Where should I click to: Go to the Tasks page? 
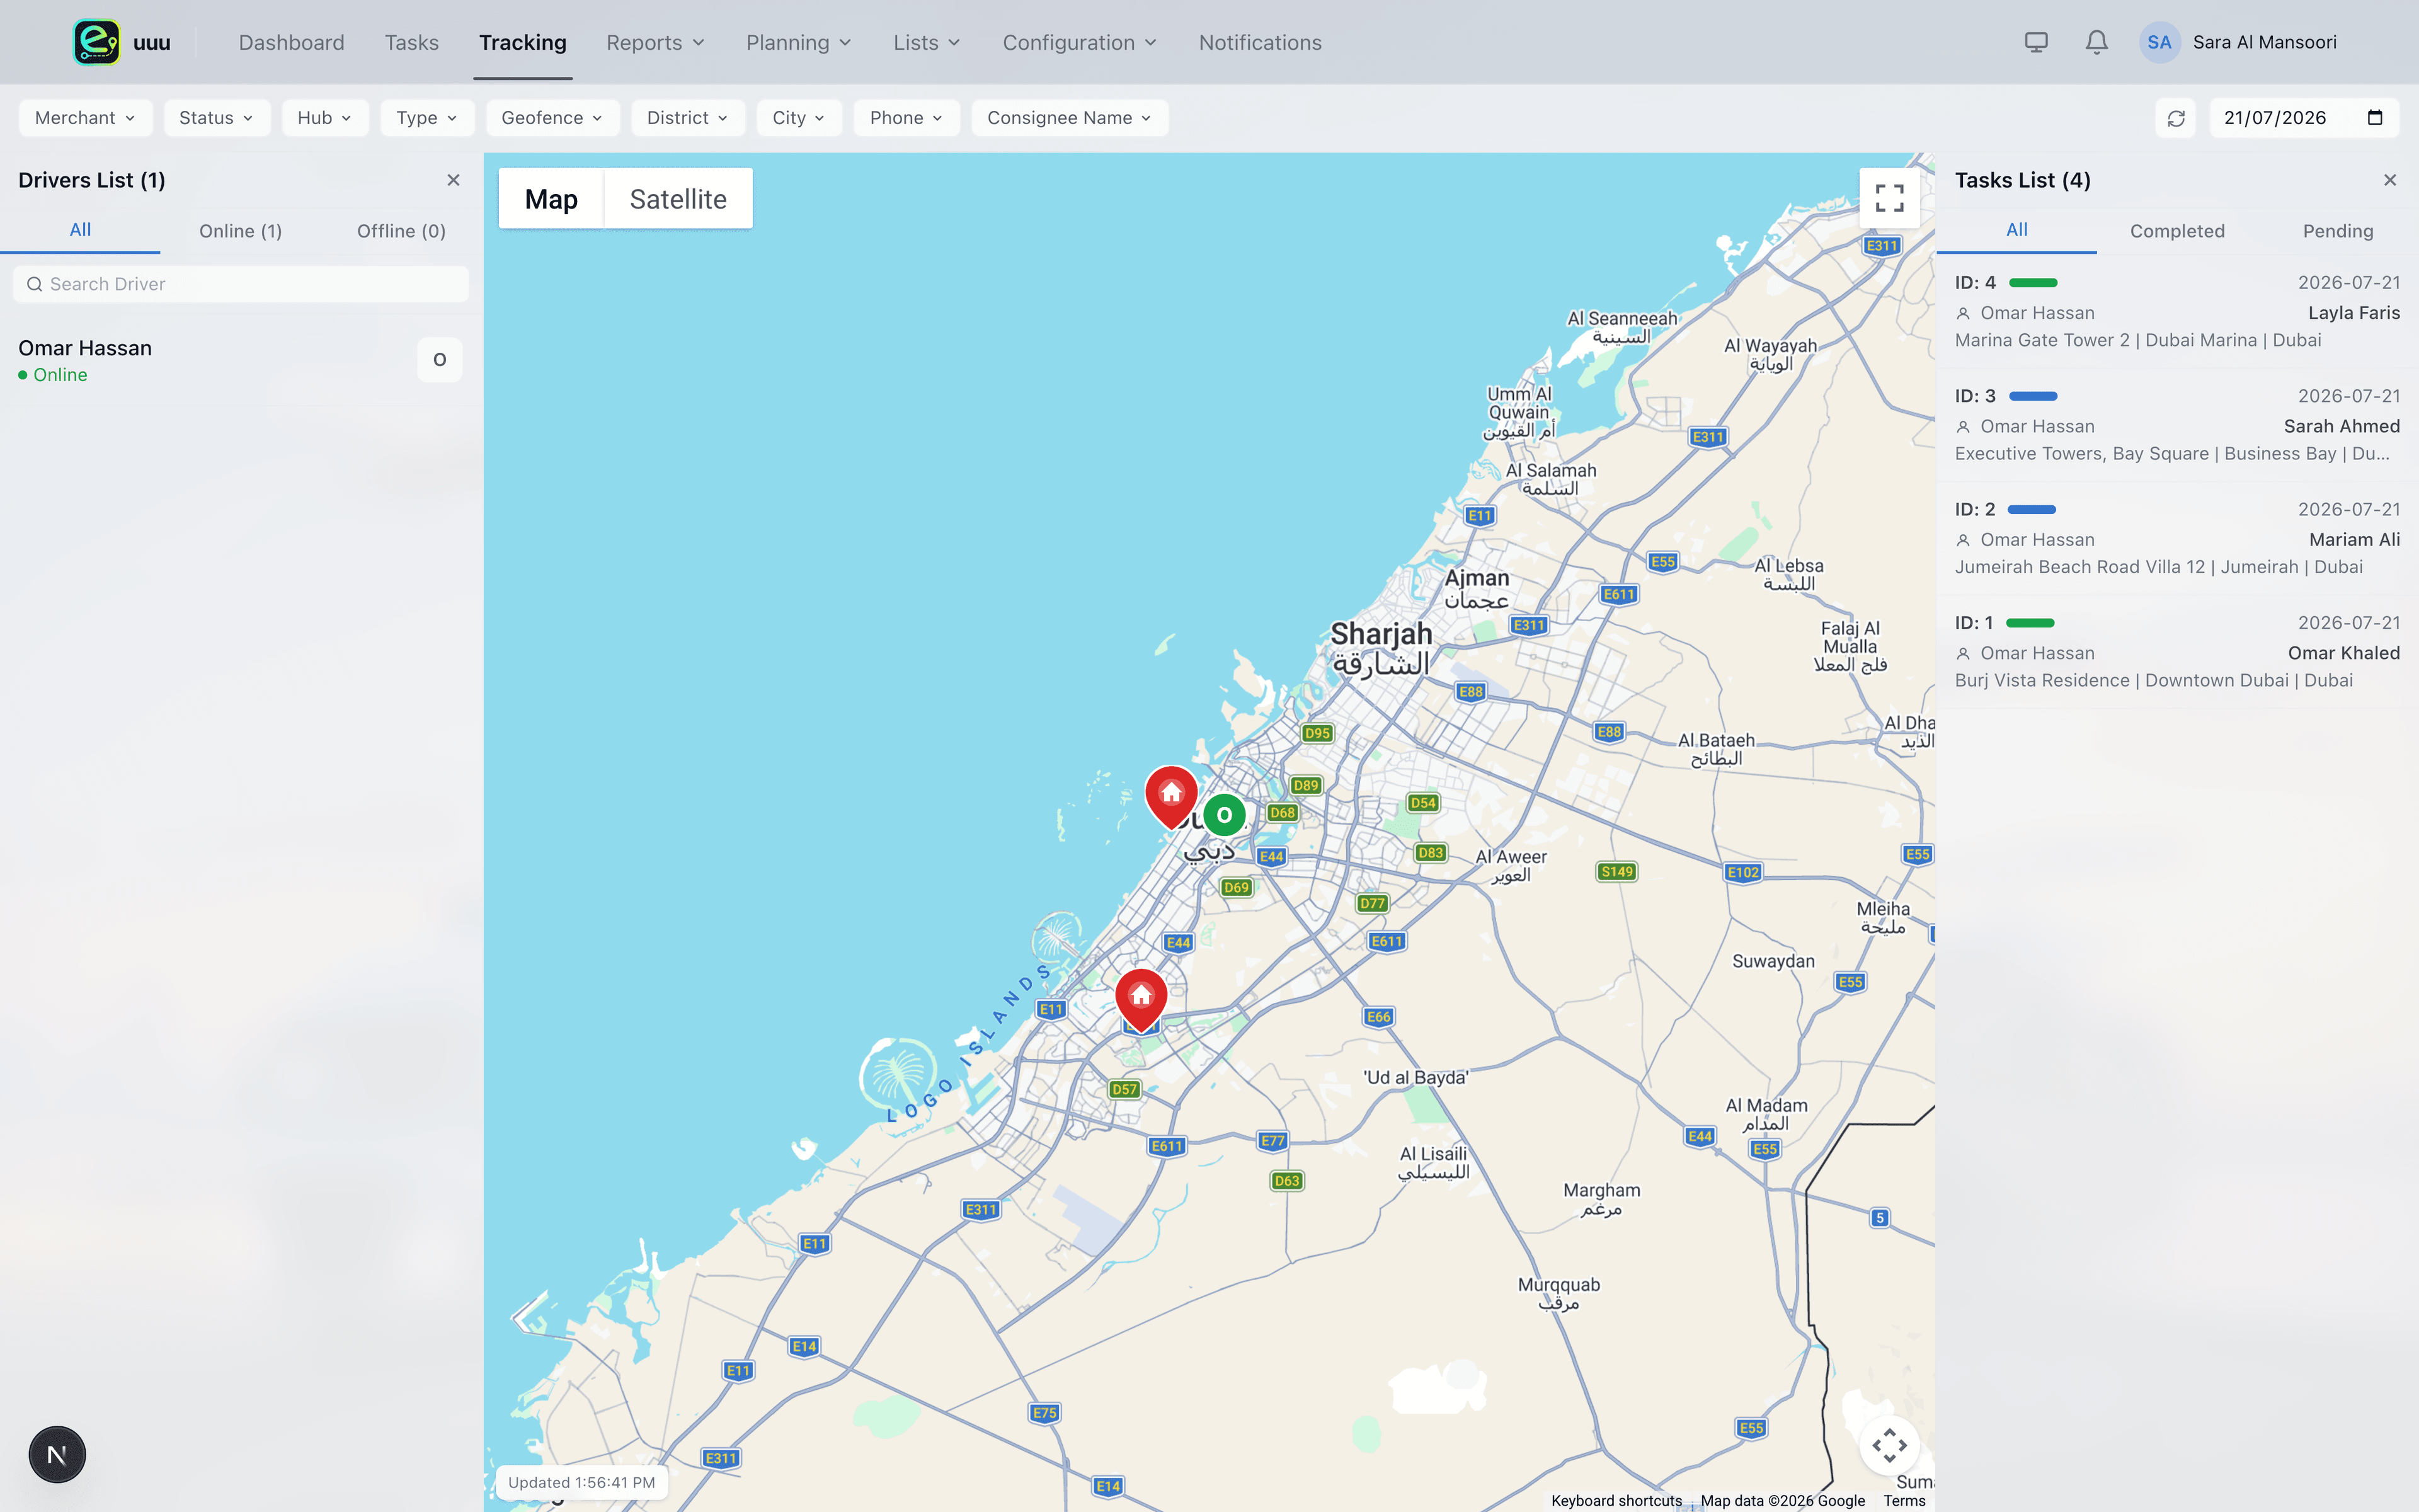coord(412,42)
